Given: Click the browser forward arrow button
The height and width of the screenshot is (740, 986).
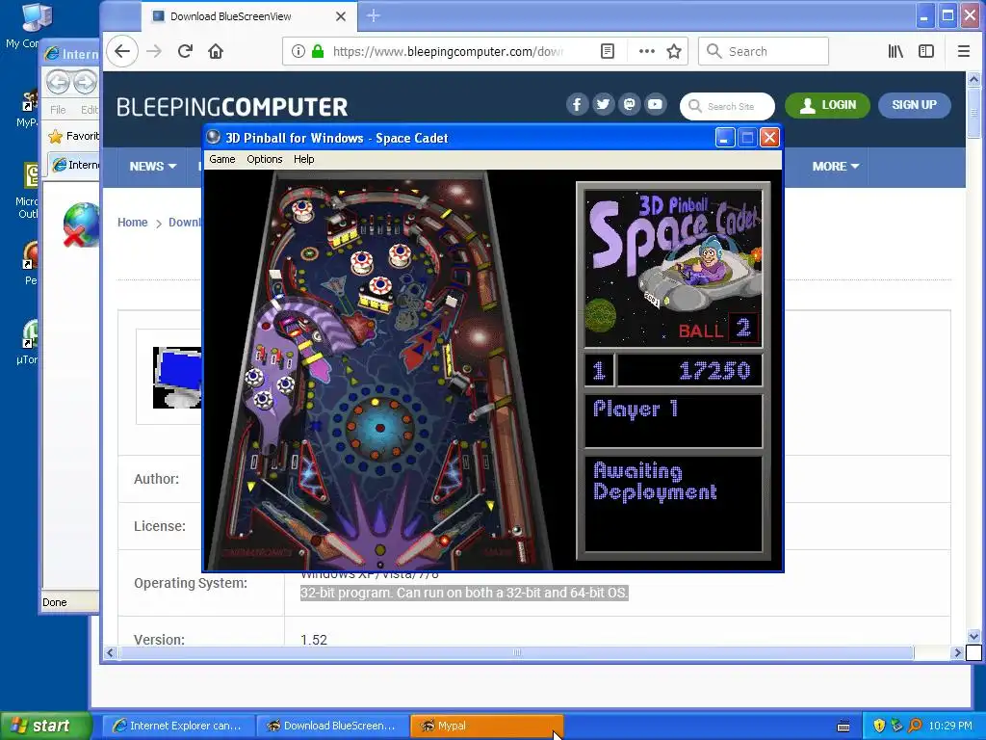Looking at the screenshot, I should (154, 52).
